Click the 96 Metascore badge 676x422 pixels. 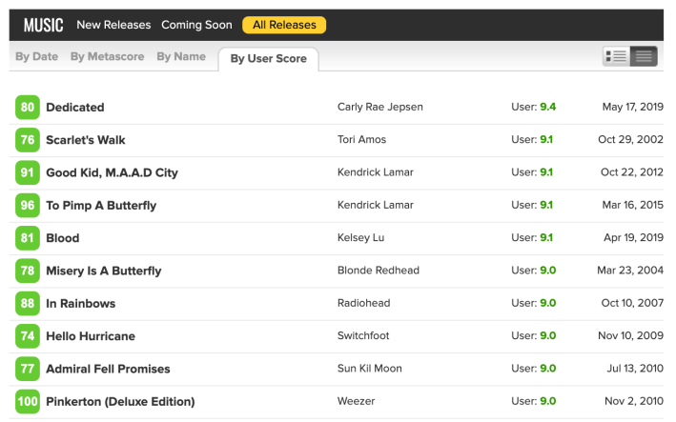[x=28, y=205]
